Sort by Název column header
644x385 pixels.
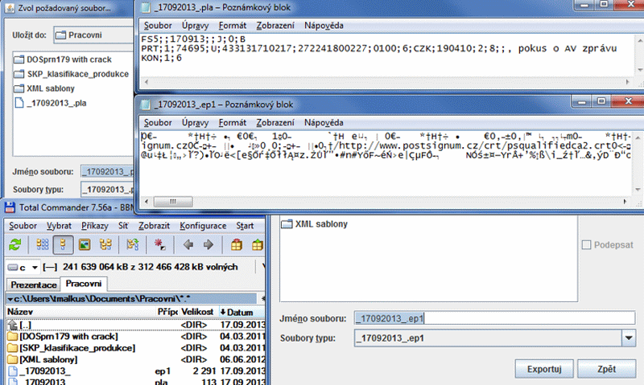tap(81, 313)
